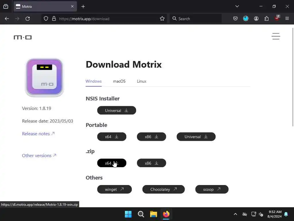
Task: Open tracking protection shield icon
Action: click(46, 19)
